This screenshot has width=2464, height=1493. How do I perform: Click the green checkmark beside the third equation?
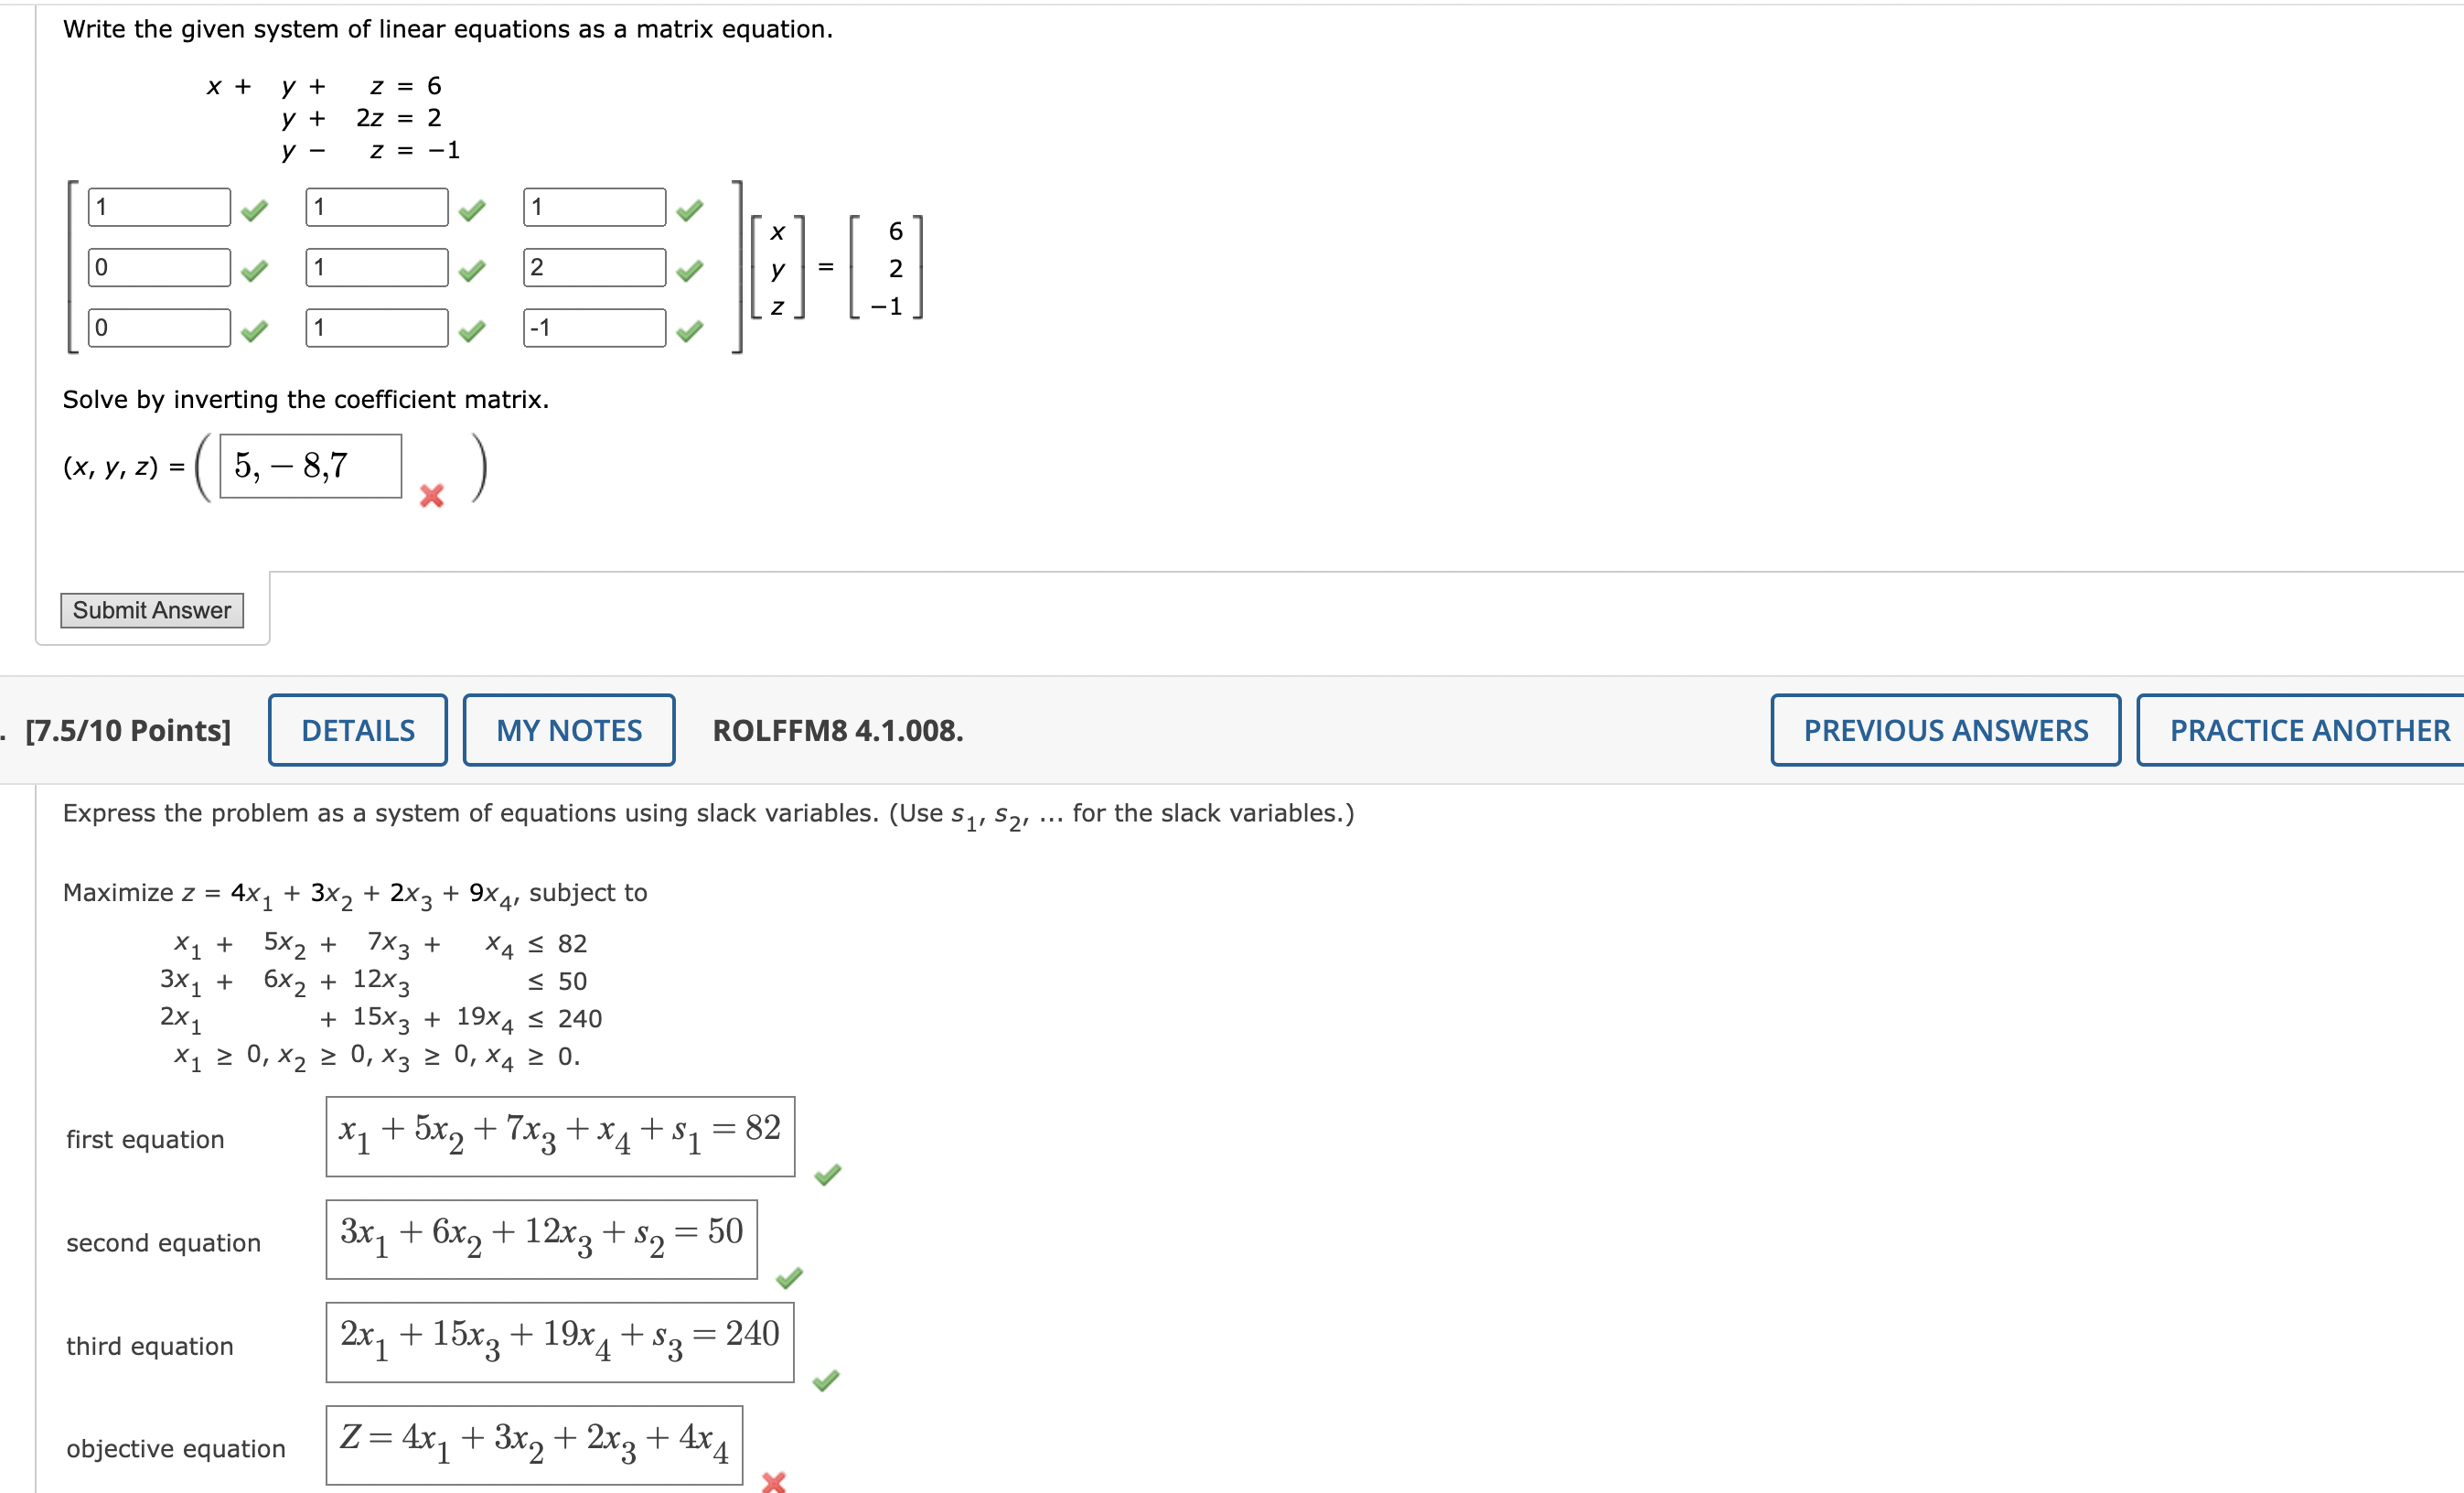pos(826,1381)
